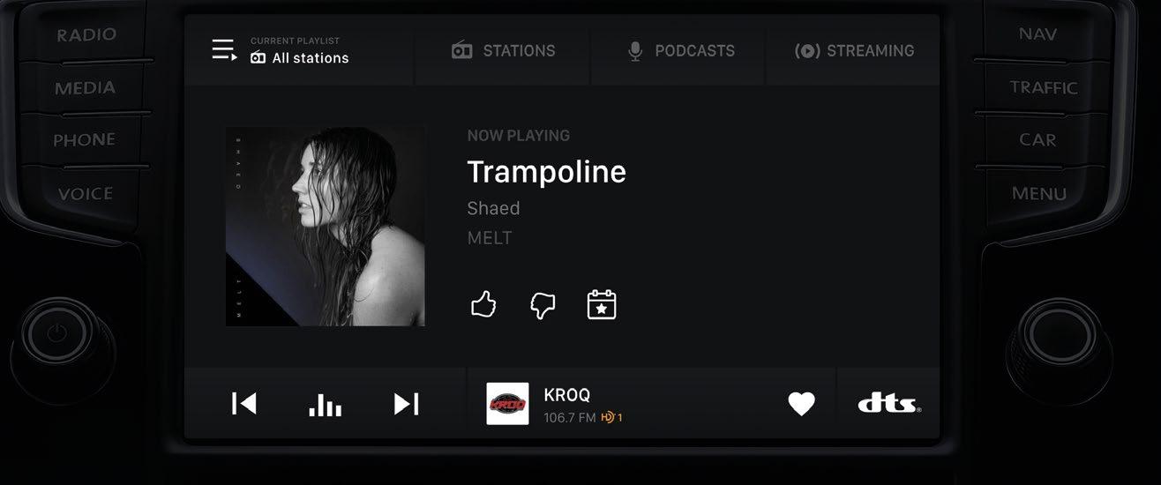Open the equalizer bars icon

click(325, 405)
